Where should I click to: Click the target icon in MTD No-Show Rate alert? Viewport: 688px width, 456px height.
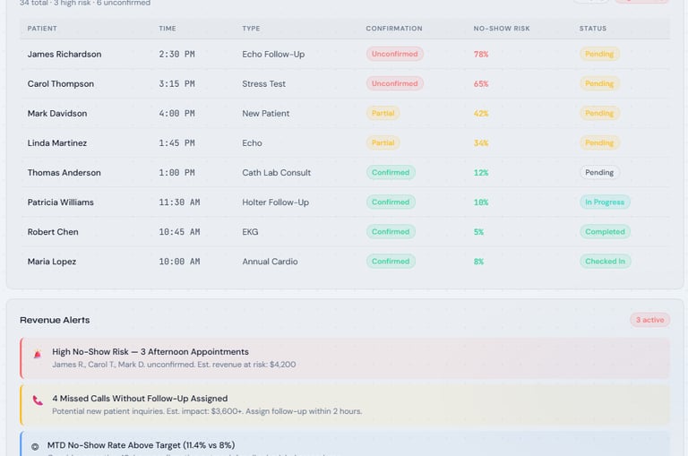35,446
